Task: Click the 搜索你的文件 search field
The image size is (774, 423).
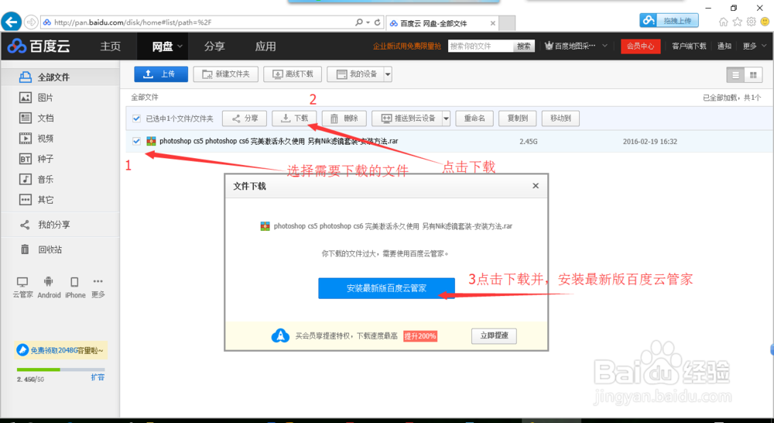Action: coord(481,46)
